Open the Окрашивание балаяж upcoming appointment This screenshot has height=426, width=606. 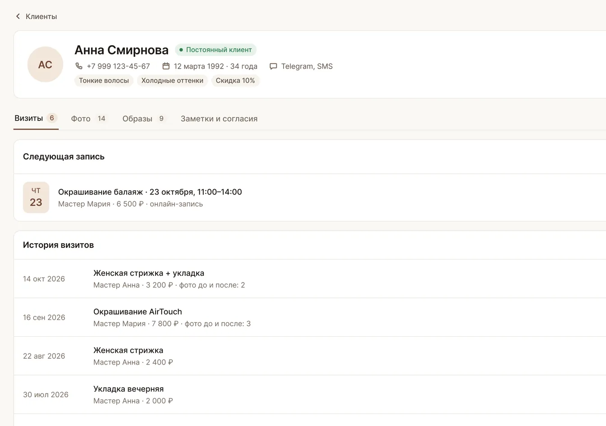[150, 192]
